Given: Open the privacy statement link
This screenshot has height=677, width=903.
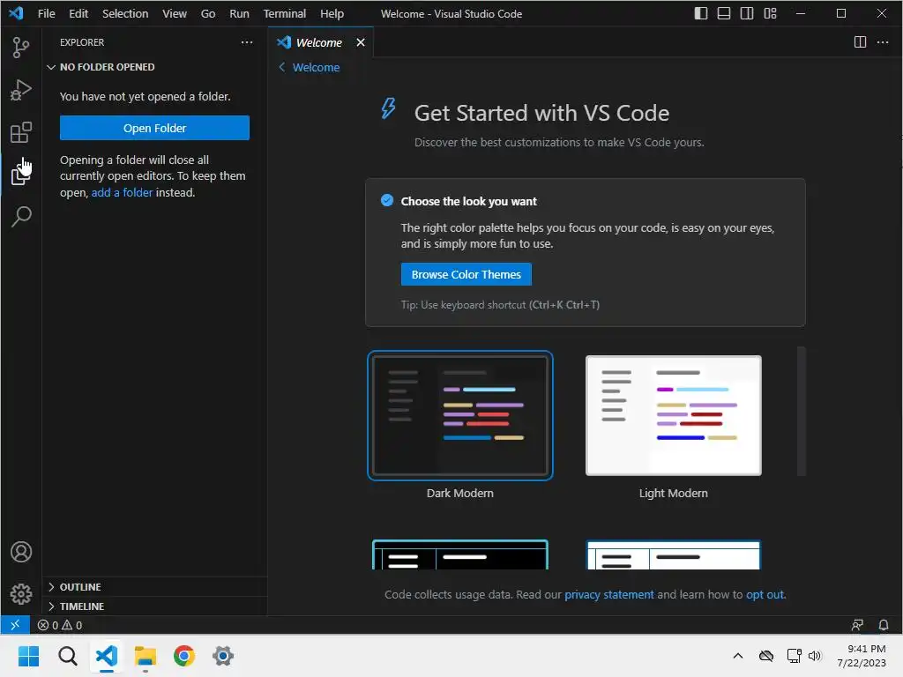Looking at the screenshot, I should 608,594.
